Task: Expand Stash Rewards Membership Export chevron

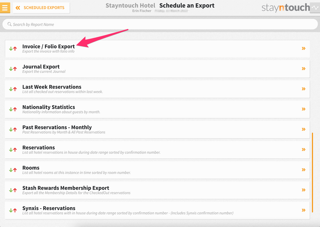Action: [x=303, y=190]
